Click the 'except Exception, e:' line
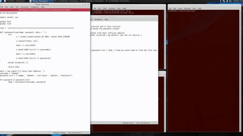The height and width of the screenshot is (136, 243). [18, 63]
